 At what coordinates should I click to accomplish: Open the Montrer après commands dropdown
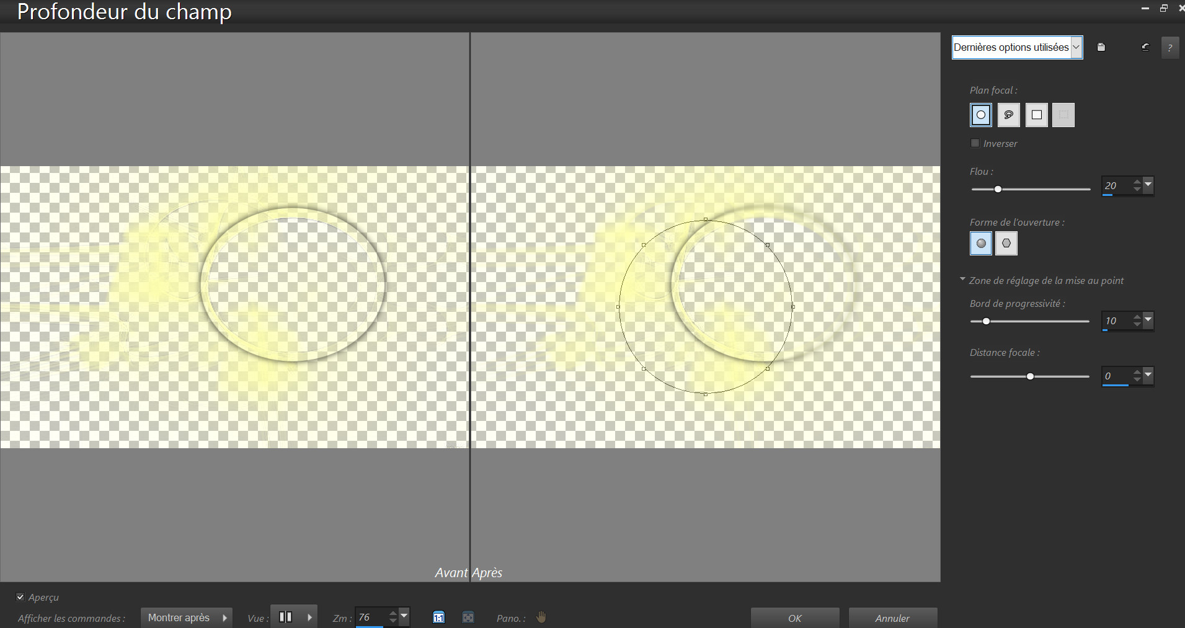click(186, 617)
